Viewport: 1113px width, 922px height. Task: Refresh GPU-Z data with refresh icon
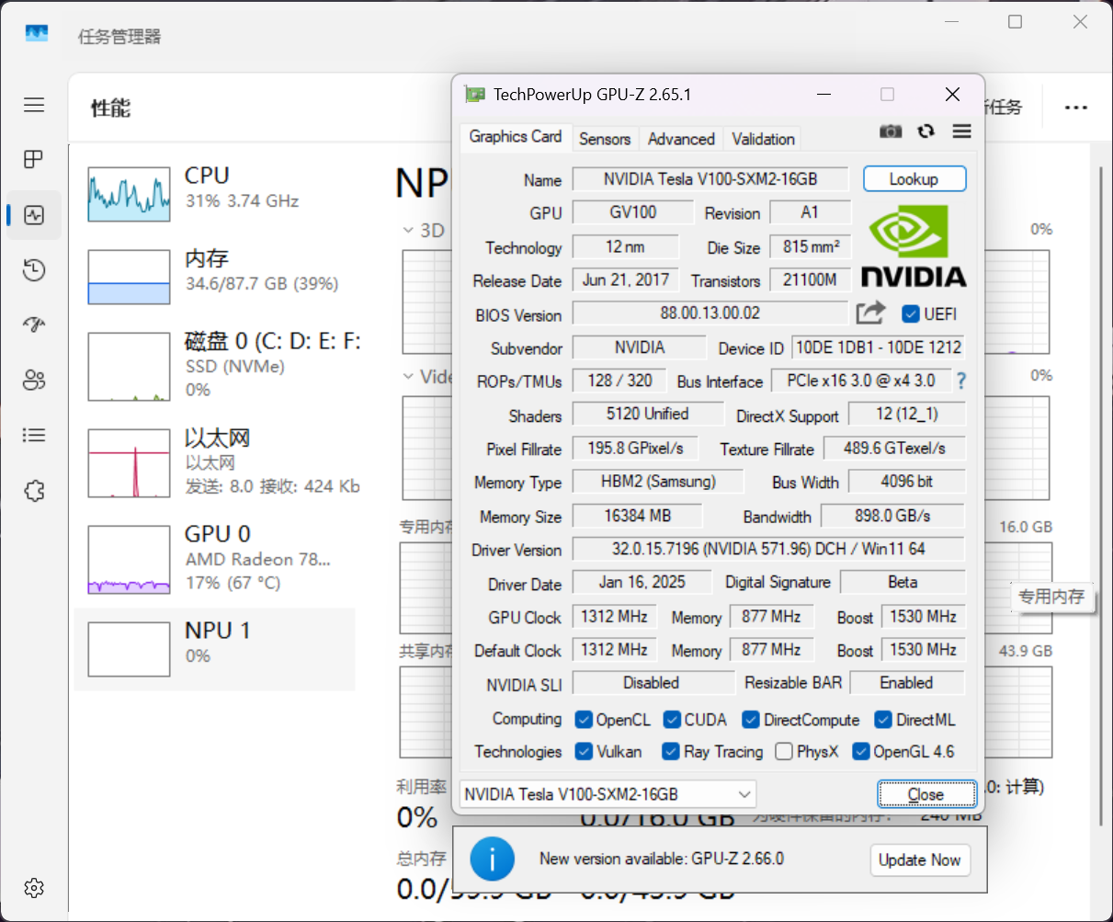[926, 131]
